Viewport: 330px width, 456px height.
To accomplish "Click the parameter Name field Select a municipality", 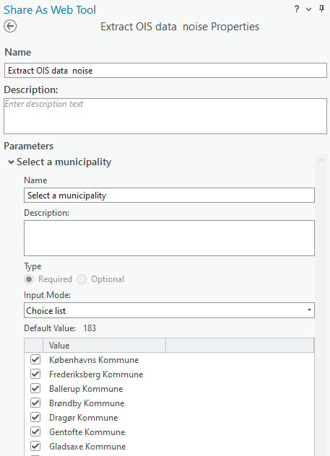I will [169, 195].
